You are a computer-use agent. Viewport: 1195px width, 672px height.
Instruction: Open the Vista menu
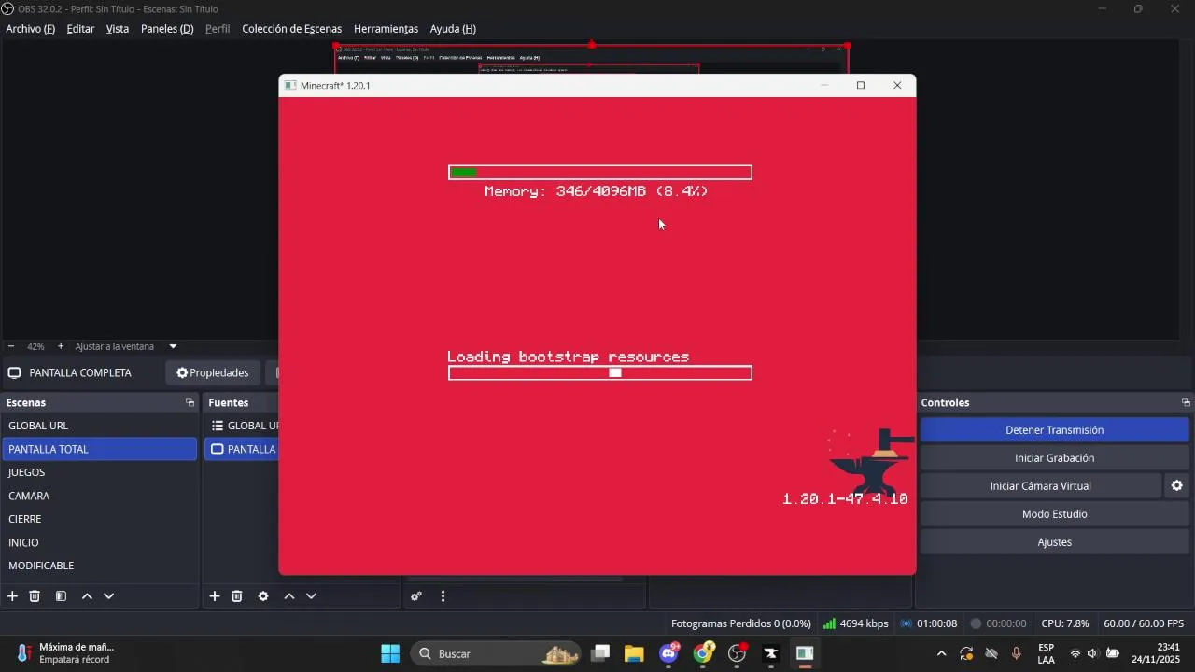click(x=118, y=29)
